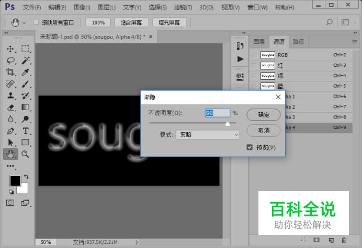Toggle visibility of the Green channel
The width and height of the screenshot is (362, 248).
click(254, 76)
